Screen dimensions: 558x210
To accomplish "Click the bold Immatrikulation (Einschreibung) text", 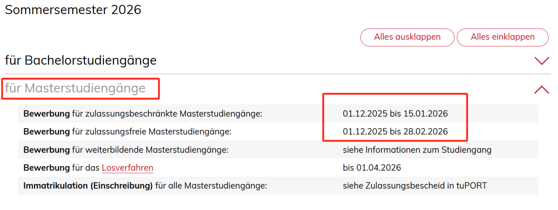I will pos(88,185).
